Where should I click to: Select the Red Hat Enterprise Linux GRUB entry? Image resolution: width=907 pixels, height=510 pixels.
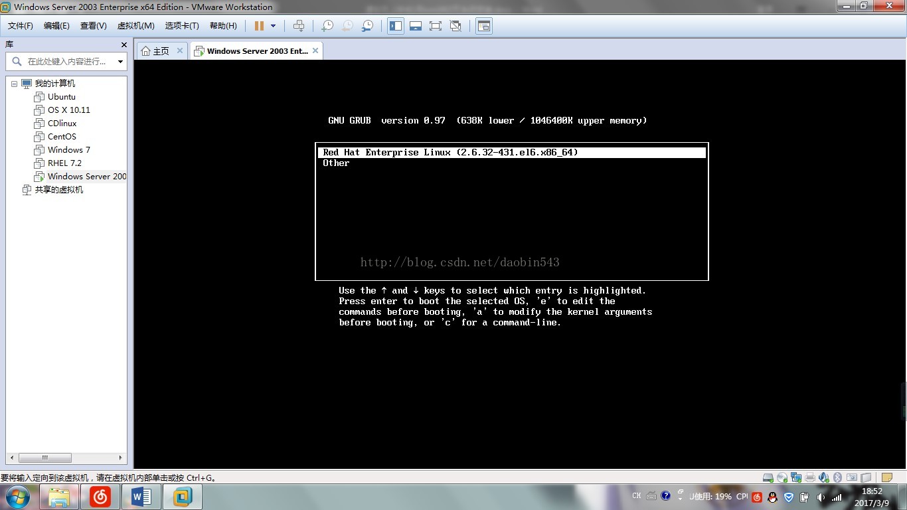pos(512,153)
